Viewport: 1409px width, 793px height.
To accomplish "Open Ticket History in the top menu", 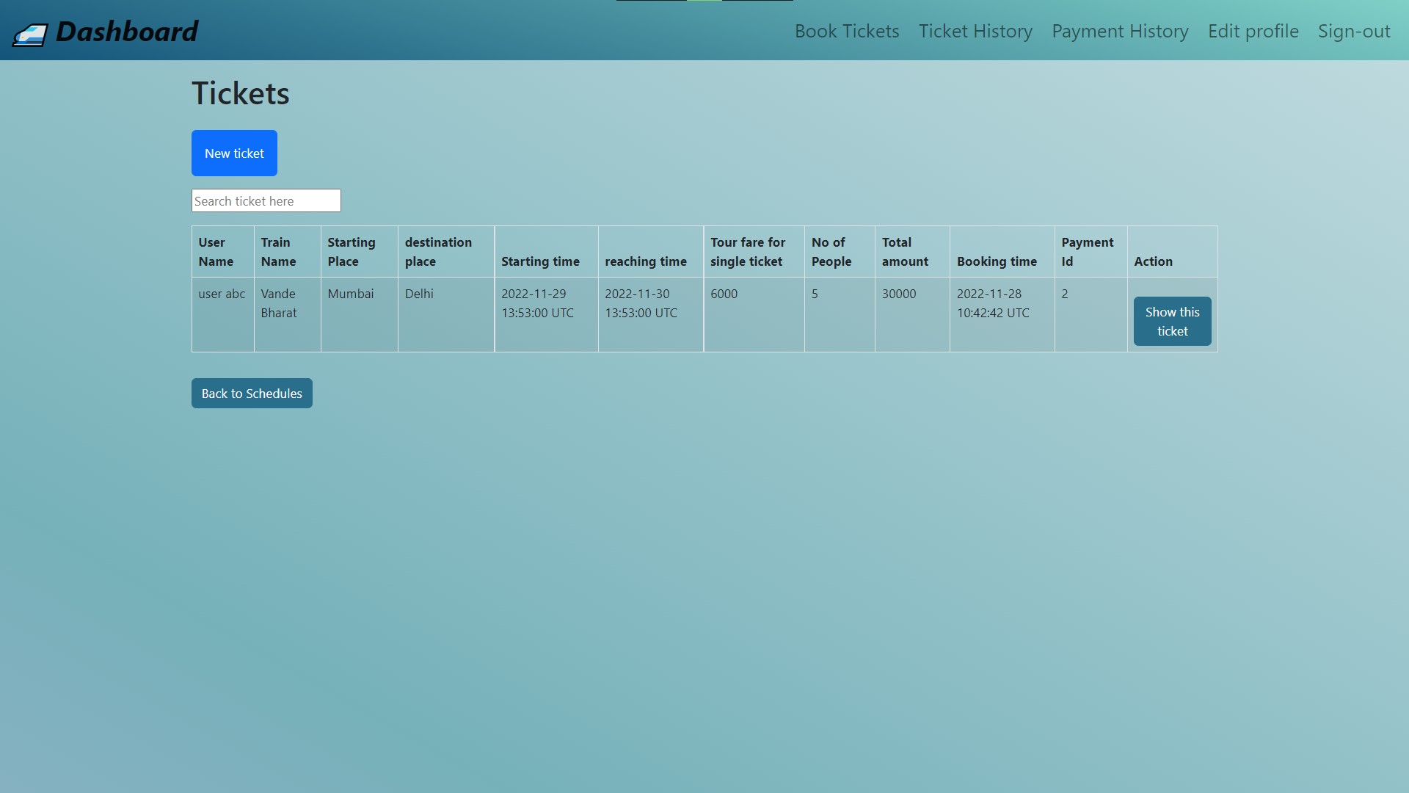I will (x=975, y=31).
